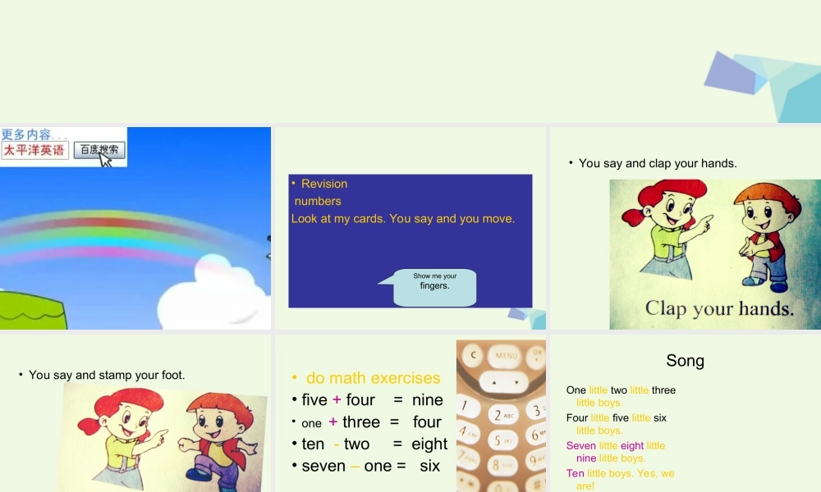Open the do math exercises slide thumbnail
This screenshot has width=821, height=492.
(410, 413)
